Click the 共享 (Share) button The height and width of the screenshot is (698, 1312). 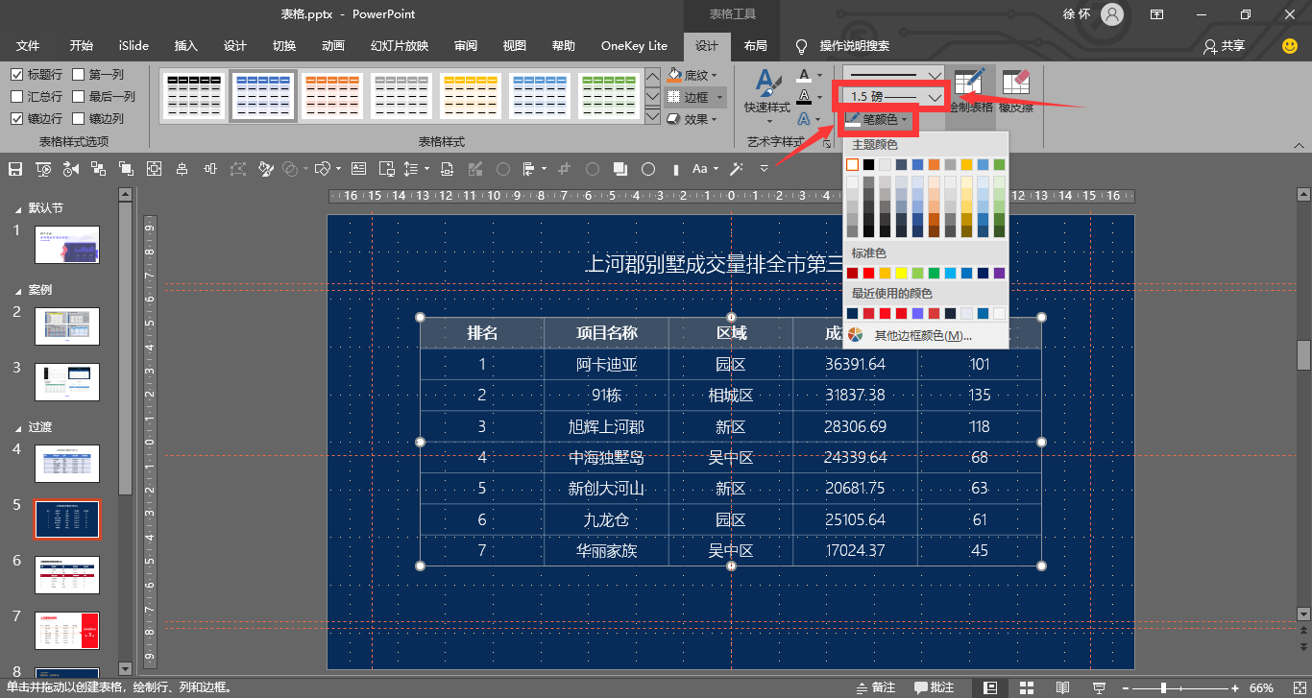[1225, 46]
